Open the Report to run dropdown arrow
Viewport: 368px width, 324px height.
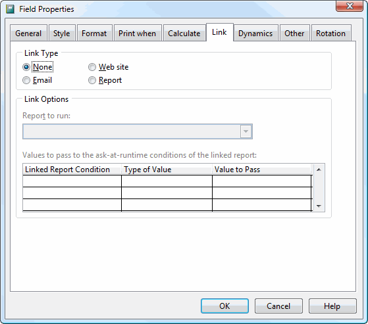coord(246,131)
